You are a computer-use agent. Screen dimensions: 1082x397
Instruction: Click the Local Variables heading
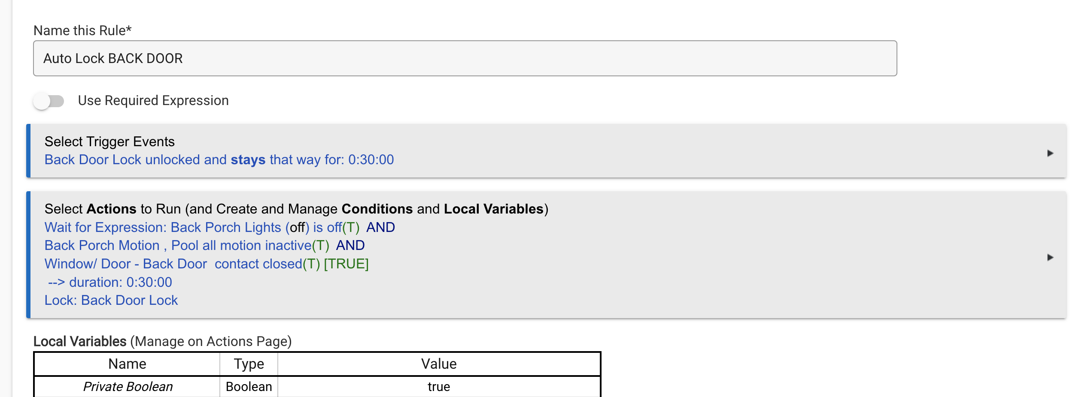pos(162,341)
